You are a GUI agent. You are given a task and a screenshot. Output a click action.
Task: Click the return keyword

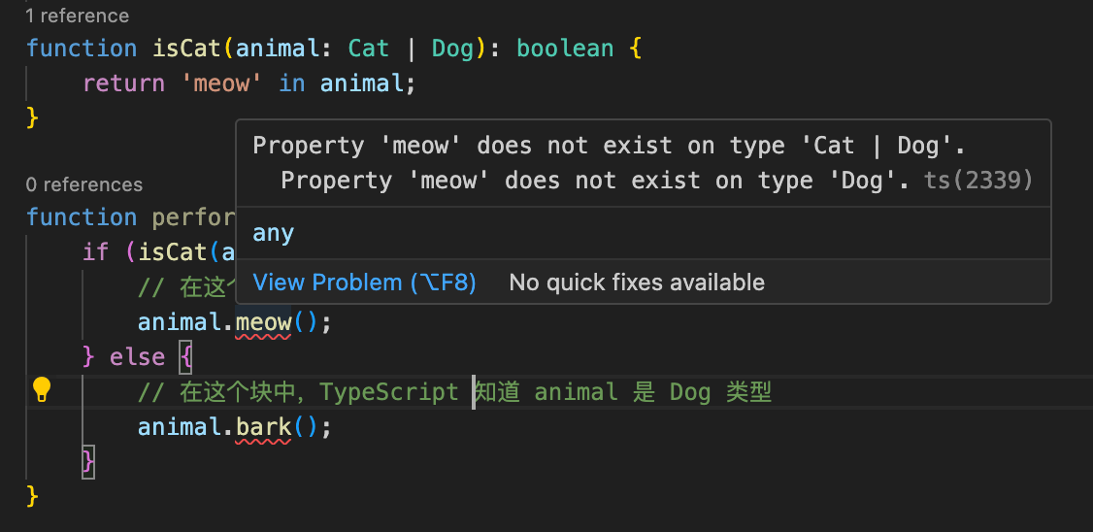[123, 83]
